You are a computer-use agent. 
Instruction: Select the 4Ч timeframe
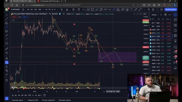46,9
